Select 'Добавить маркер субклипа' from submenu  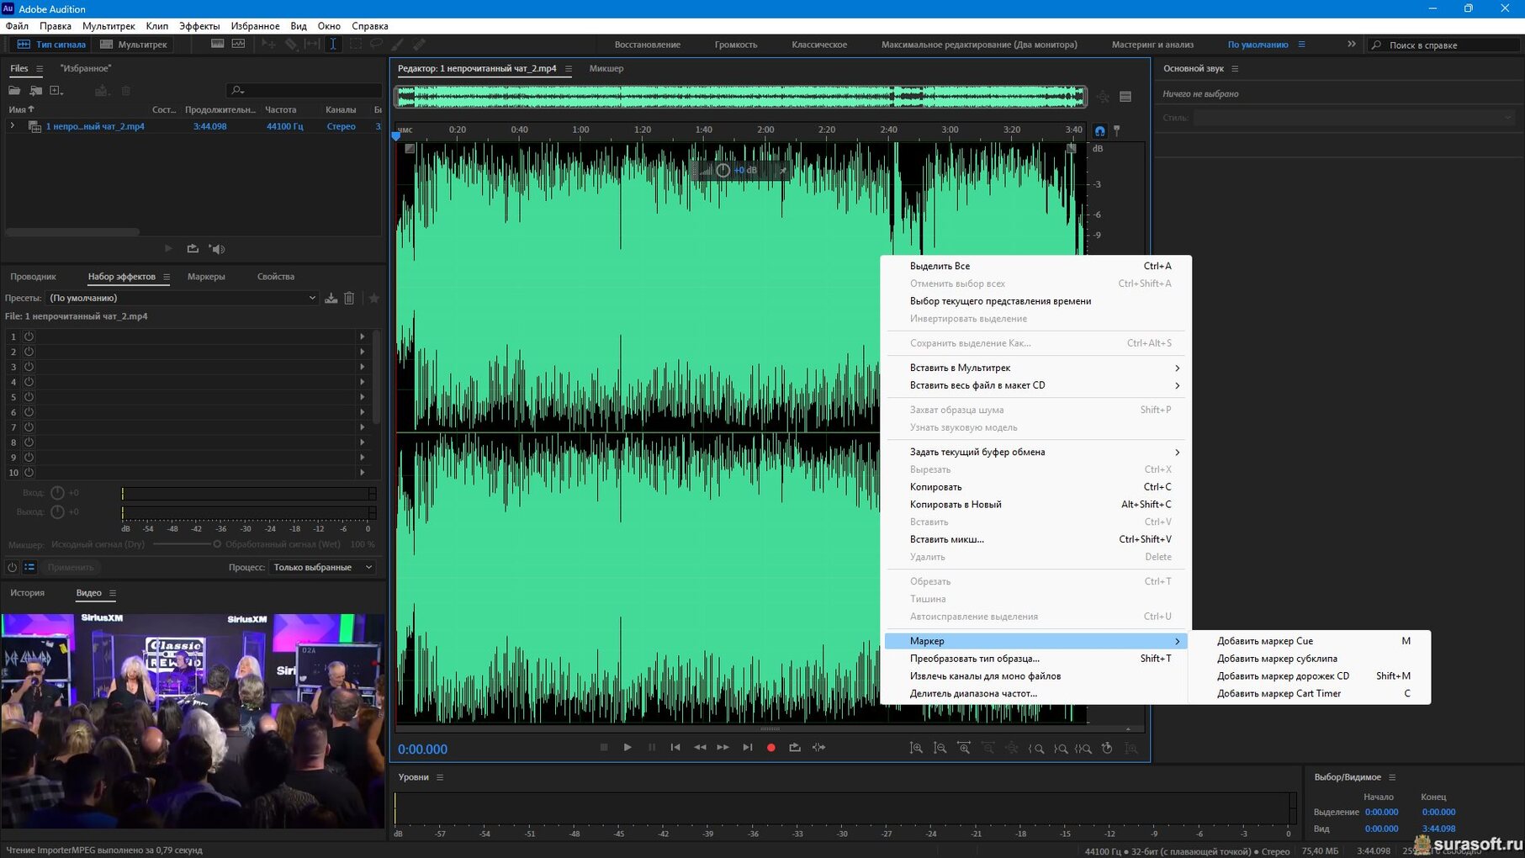pos(1310,659)
